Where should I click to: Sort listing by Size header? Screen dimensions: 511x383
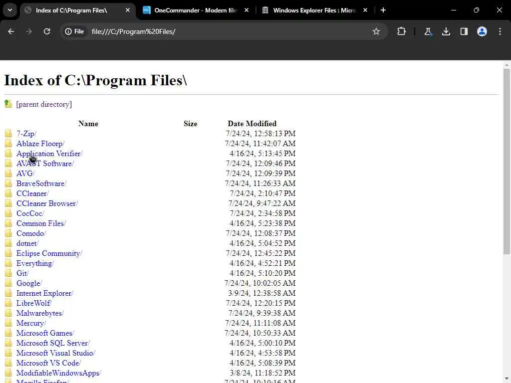point(190,124)
